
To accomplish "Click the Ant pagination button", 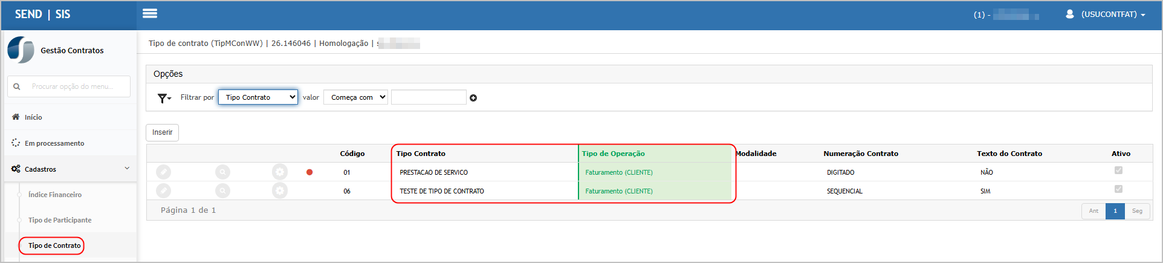I will point(1093,211).
